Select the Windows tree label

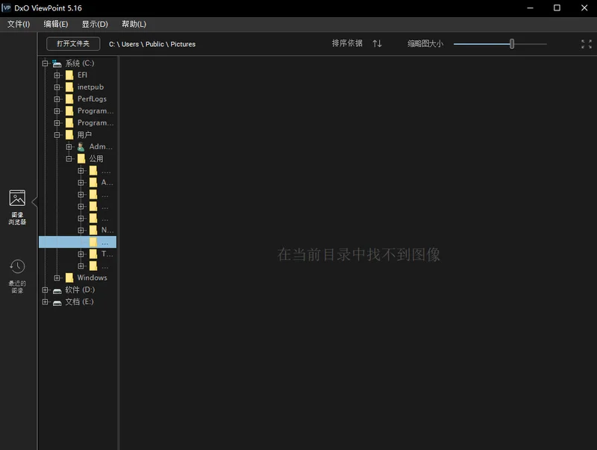(x=92, y=278)
